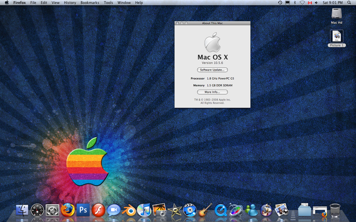
Task: Restore the minimized Firefox window in Dock
Action: point(320,211)
